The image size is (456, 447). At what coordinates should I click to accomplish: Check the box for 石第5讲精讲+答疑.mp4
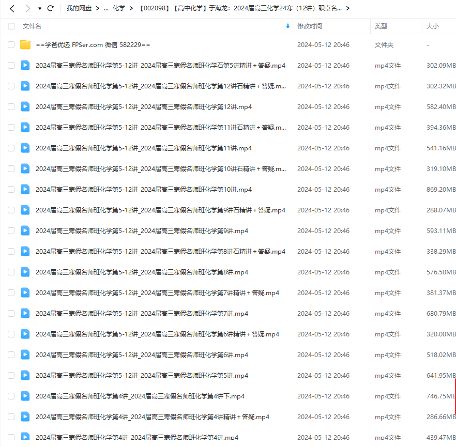click(11, 66)
